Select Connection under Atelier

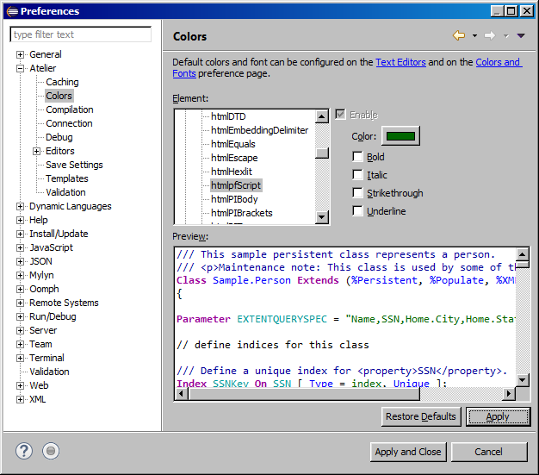tap(69, 123)
